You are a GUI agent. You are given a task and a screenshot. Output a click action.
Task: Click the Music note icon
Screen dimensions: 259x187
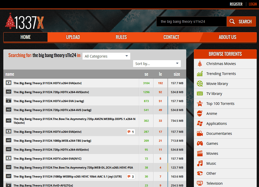pyautogui.click(x=200, y=163)
